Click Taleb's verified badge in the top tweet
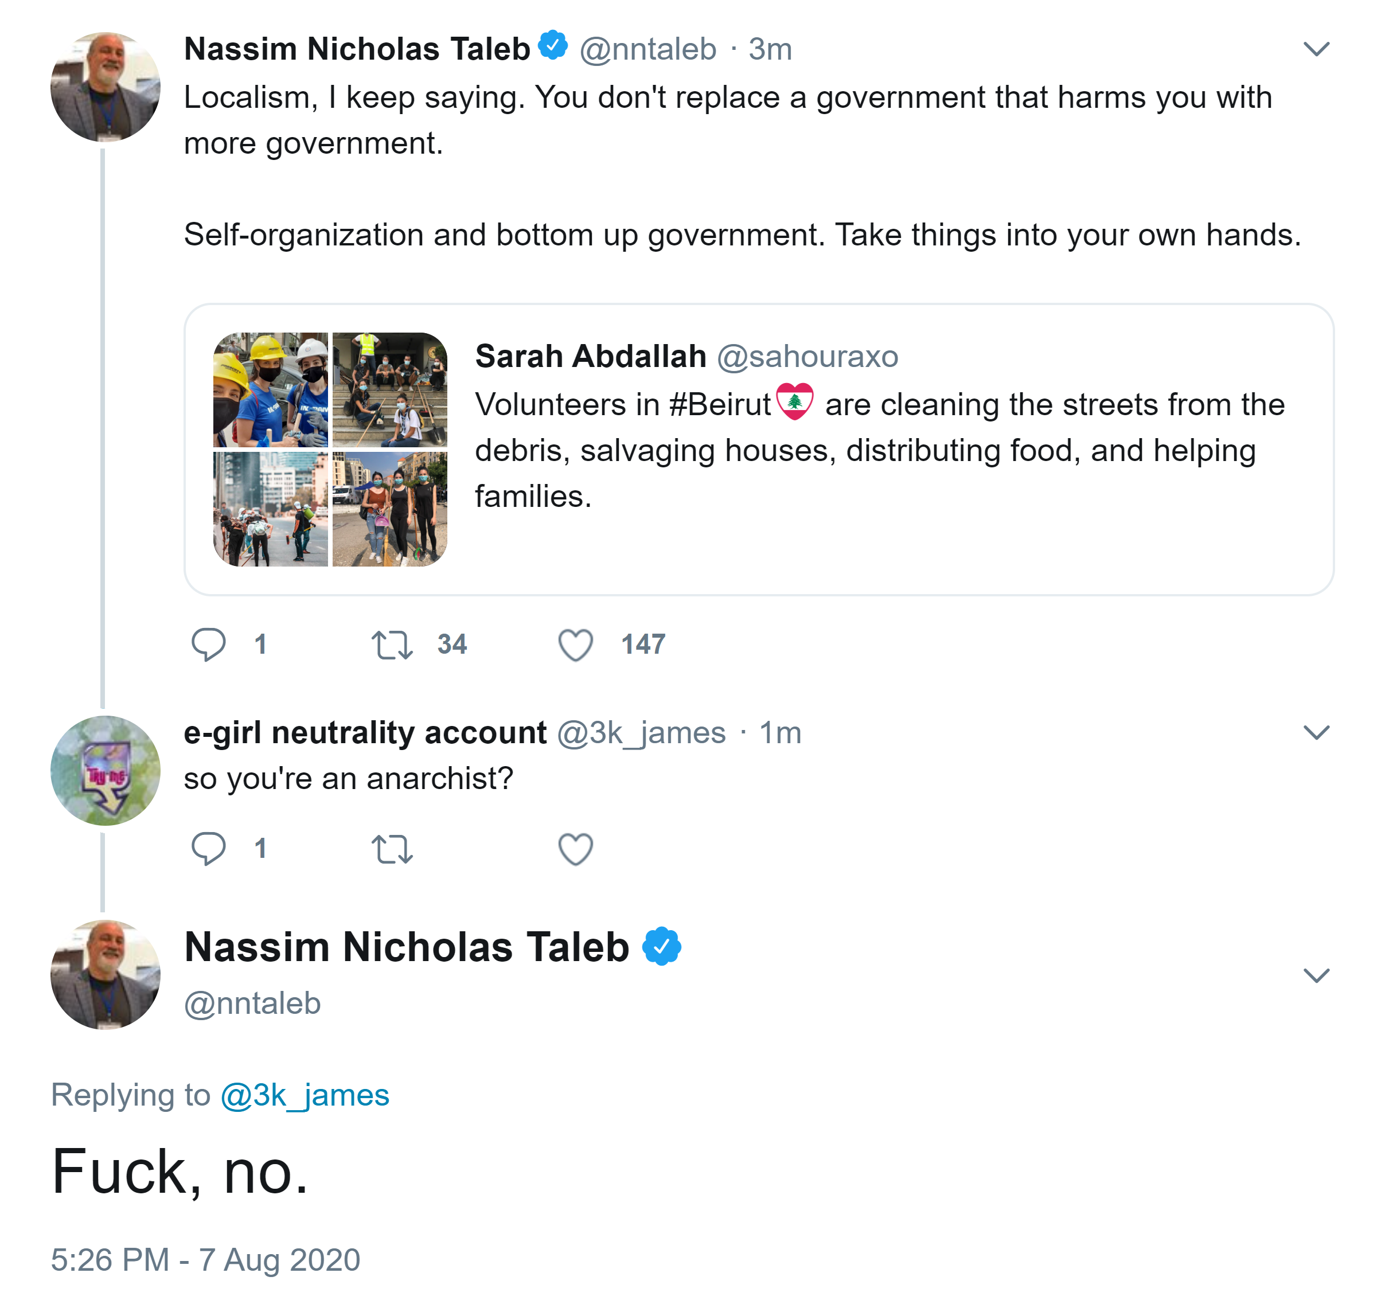This screenshot has height=1304, width=1389. click(x=553, y=46)
